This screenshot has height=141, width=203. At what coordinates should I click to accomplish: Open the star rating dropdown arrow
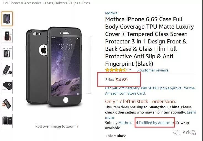[x=130, y=70]
